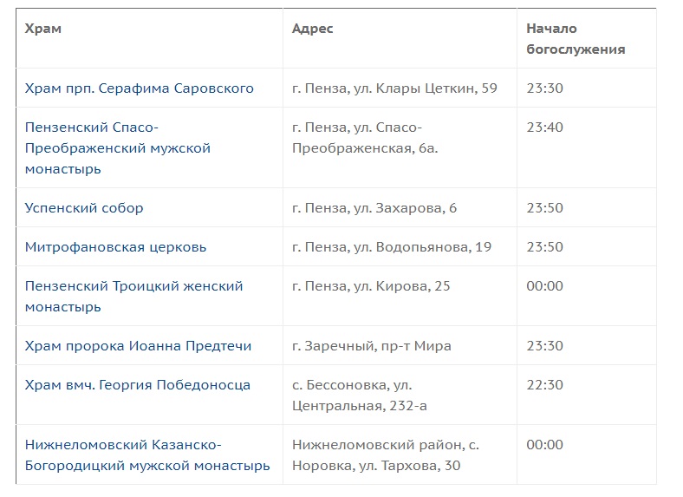This screenshot has width=683, height=497.
Task: Open the Храм вмч. Георгия Победоносца link
Action: [138, 385]
